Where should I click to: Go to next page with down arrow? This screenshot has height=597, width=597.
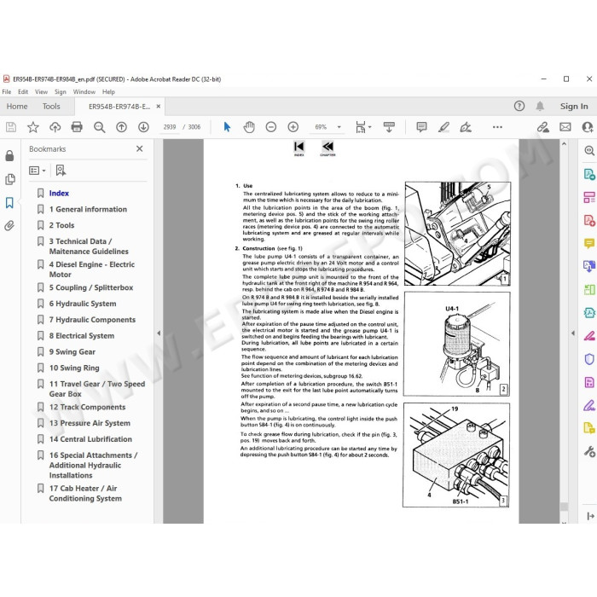pyautogui.click(x=143, y=127)
